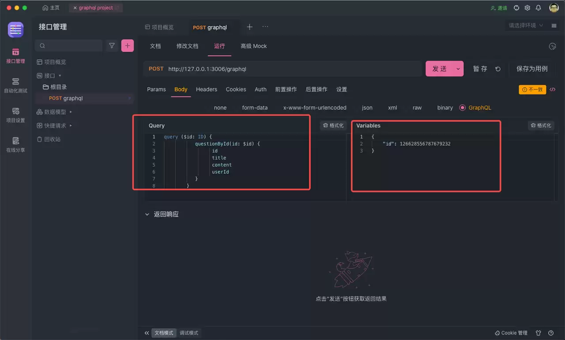The width and height of the screenshot is (565, 340).
Task: Click the sidebar search field
Action: tap(69, 45)
